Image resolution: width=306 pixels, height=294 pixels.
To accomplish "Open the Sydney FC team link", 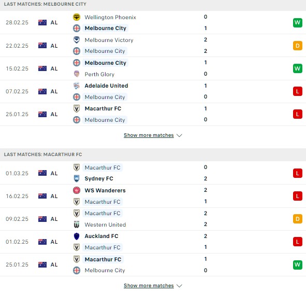I will 99,178.
